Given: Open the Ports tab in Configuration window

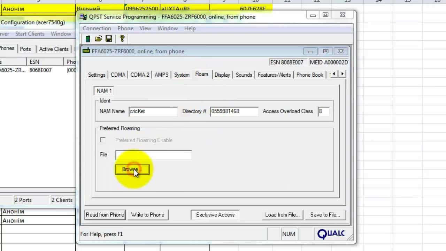Looking at the screenshot, I should coord(25,49).
